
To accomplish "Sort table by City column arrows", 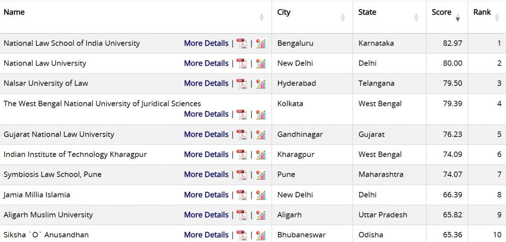I will click(343, 17).
